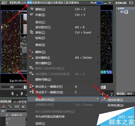The image size is (135, 126).
Task: Open the 文件 menu in the menu bar
Action: (24, 3)
